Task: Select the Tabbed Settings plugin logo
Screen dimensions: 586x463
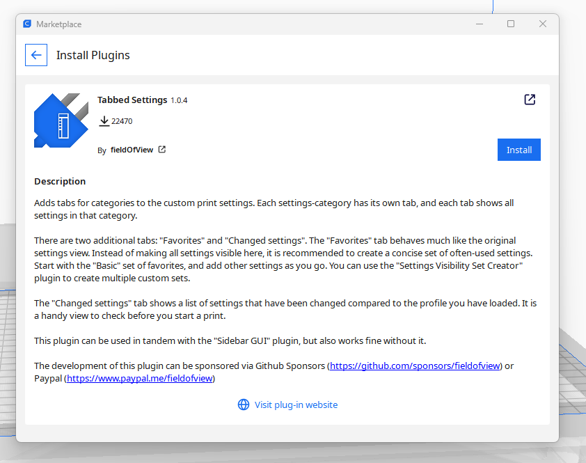Action: [61, 120]
